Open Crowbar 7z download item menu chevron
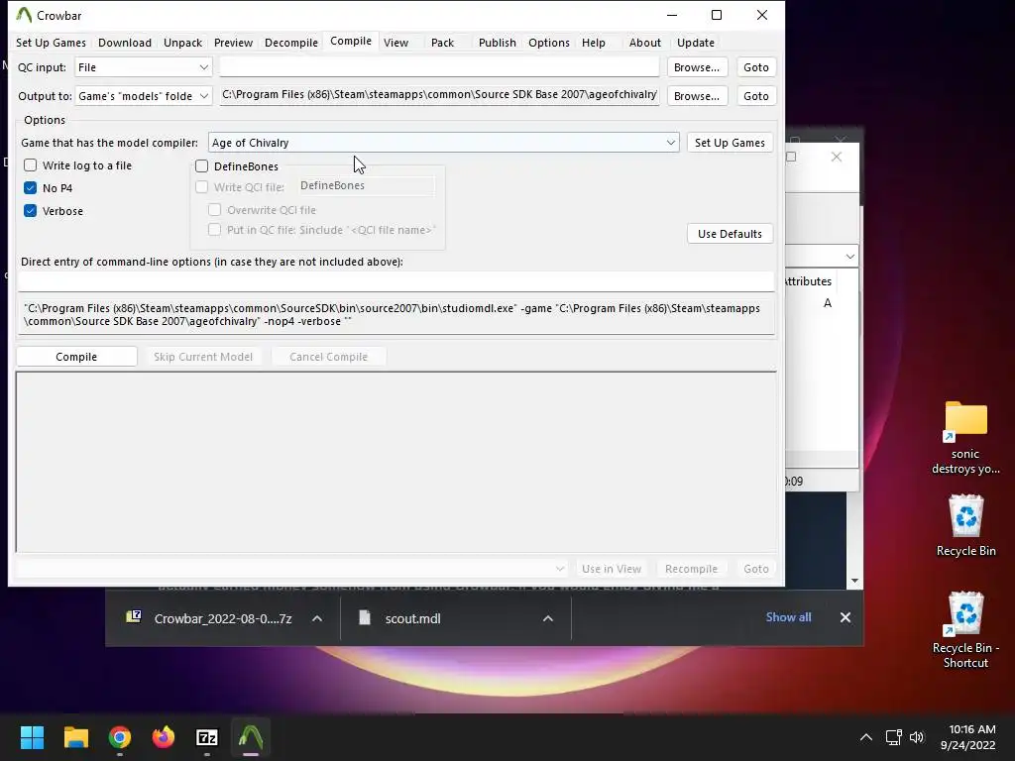The height and width of the screenshot is (761, 1015). 317,618
